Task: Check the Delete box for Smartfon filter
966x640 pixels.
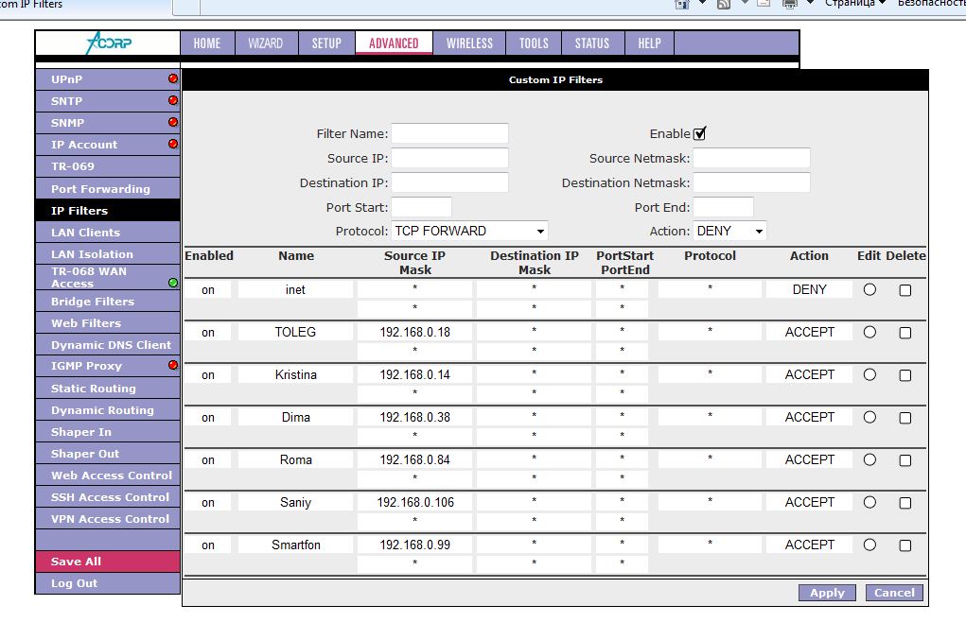Action: [905, 545]
